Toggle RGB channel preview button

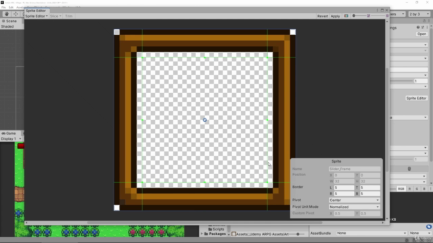(x=401, y=189)
